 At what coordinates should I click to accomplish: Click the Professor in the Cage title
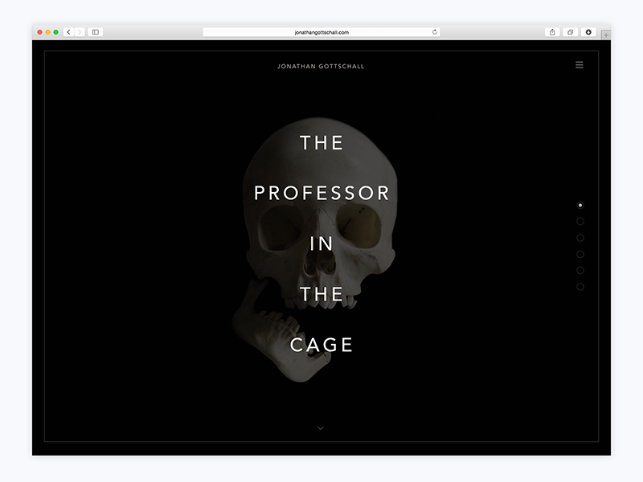320,241
